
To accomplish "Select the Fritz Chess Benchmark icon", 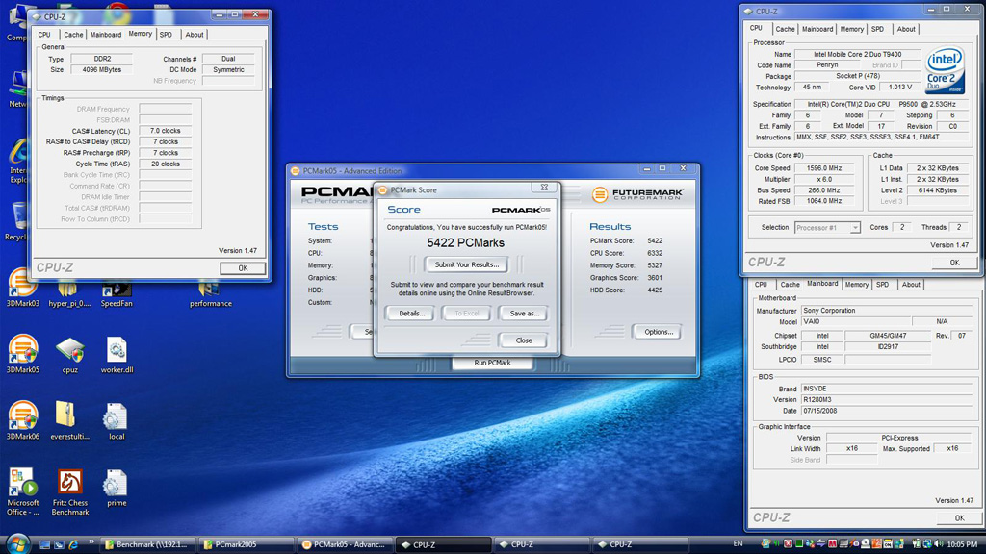I will click(69, 491).
